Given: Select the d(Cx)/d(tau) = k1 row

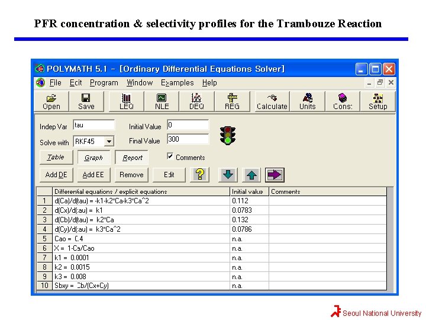Looking at the screenshot, I should (x=141, y=210).
